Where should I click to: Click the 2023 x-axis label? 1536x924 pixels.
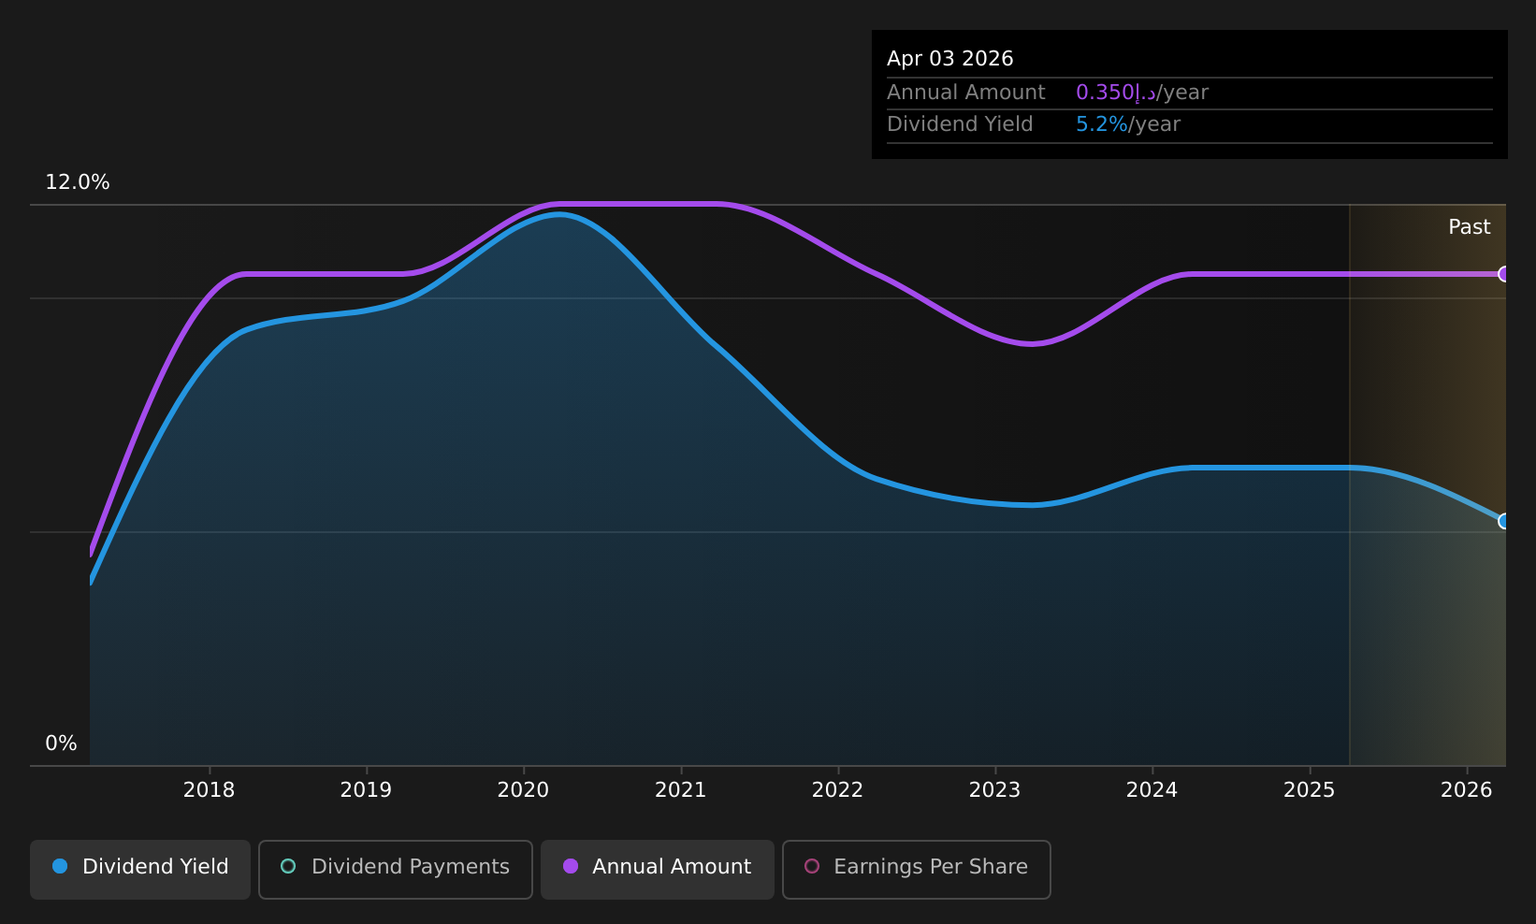[994, 790]
